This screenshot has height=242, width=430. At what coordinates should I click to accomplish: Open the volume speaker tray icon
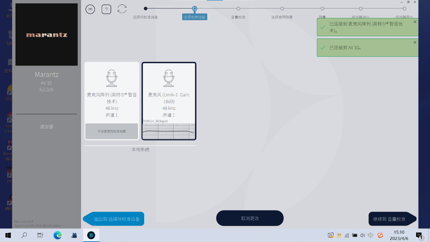click(363, 235)
